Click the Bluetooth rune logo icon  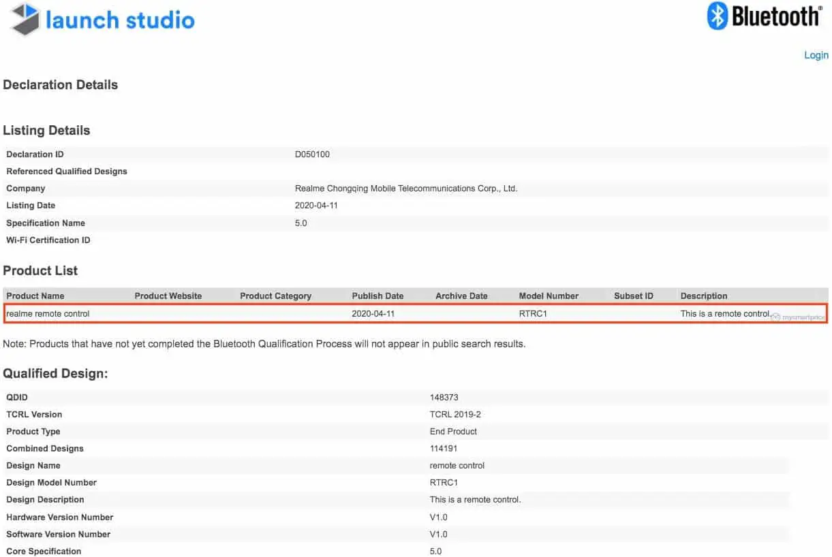[x=718, y=16]
